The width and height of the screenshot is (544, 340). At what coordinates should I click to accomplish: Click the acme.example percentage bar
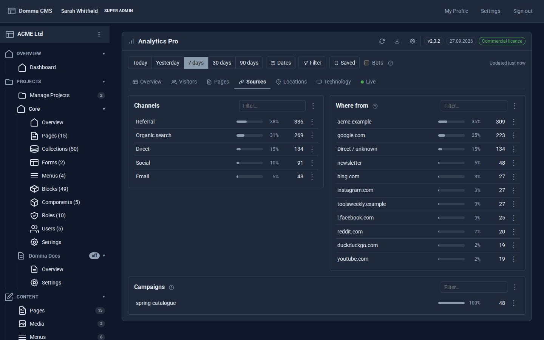click(x=451, y=122)
